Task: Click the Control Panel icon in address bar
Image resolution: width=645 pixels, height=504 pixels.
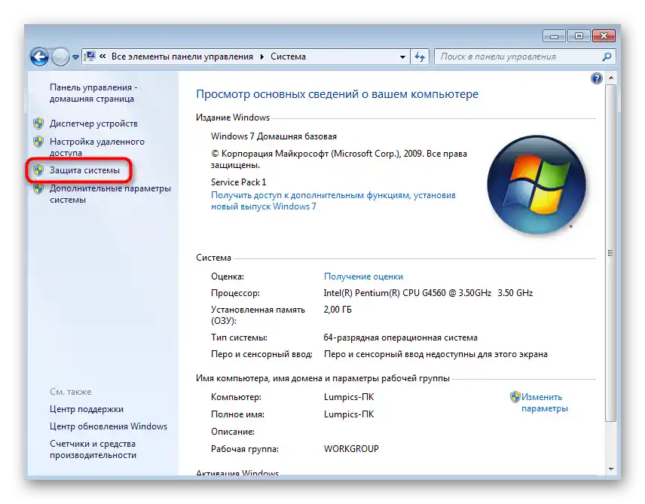Action: [90, 57]
